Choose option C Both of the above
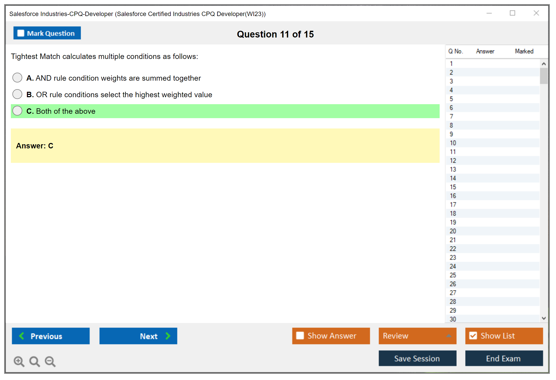The width and height of the screenshot is (556, 380). click(17, 111)
